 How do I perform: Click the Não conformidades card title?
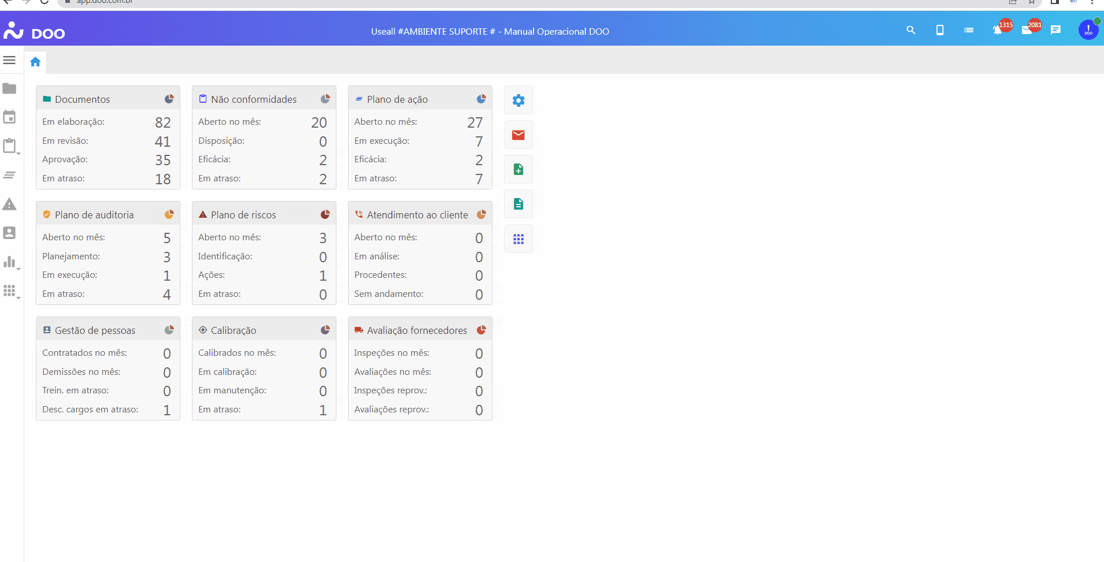(x=253, y=99)
